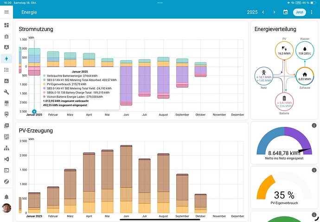Open the History chart icon
Viewport: 320px width, 222px height.
pyautogui.click(x=6, y=81)
